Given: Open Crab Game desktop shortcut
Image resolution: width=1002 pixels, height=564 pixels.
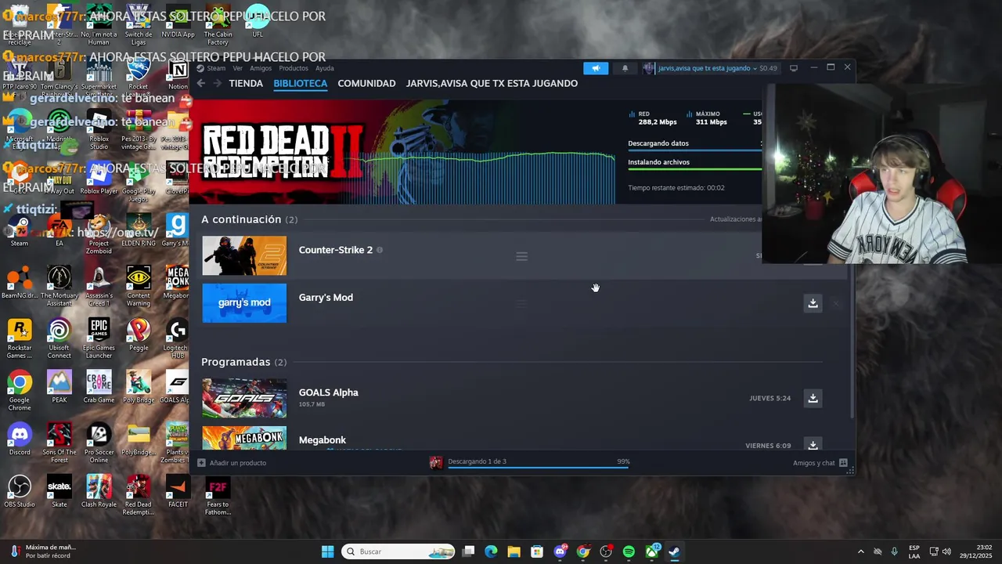Looking at the screenshot, I should 99,386.
